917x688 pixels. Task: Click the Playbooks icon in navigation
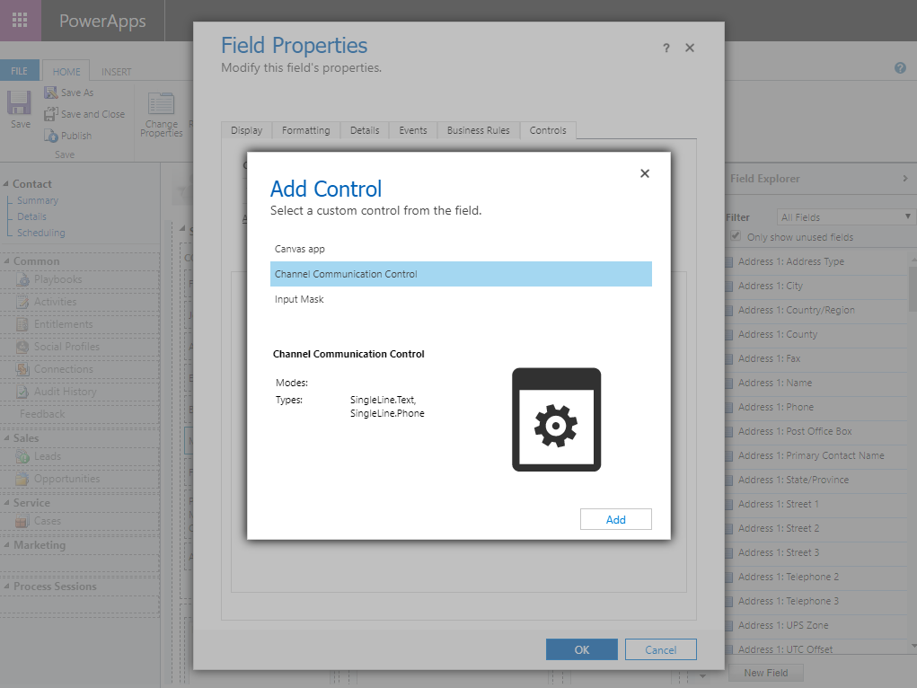tap(22, 279)
